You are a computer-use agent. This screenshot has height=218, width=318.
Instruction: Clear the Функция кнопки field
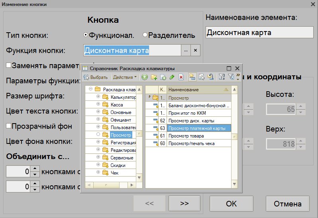point(195,50)
